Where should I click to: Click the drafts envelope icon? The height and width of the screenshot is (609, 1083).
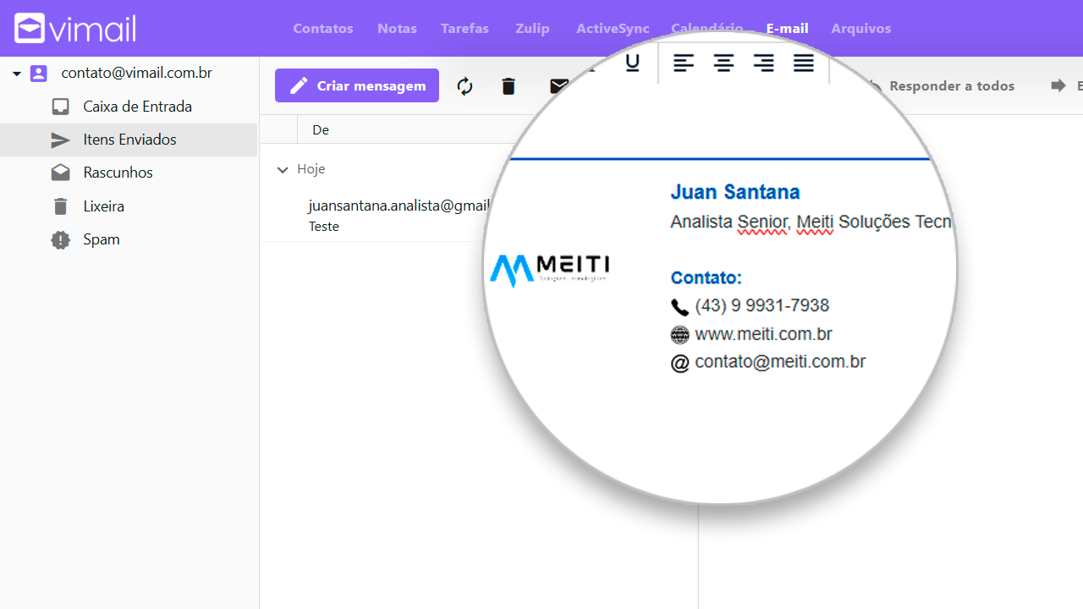coord(60,173)
